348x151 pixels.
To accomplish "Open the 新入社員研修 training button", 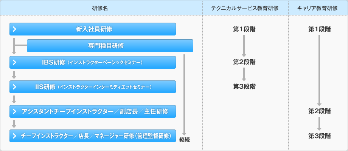I will point(93,29).
